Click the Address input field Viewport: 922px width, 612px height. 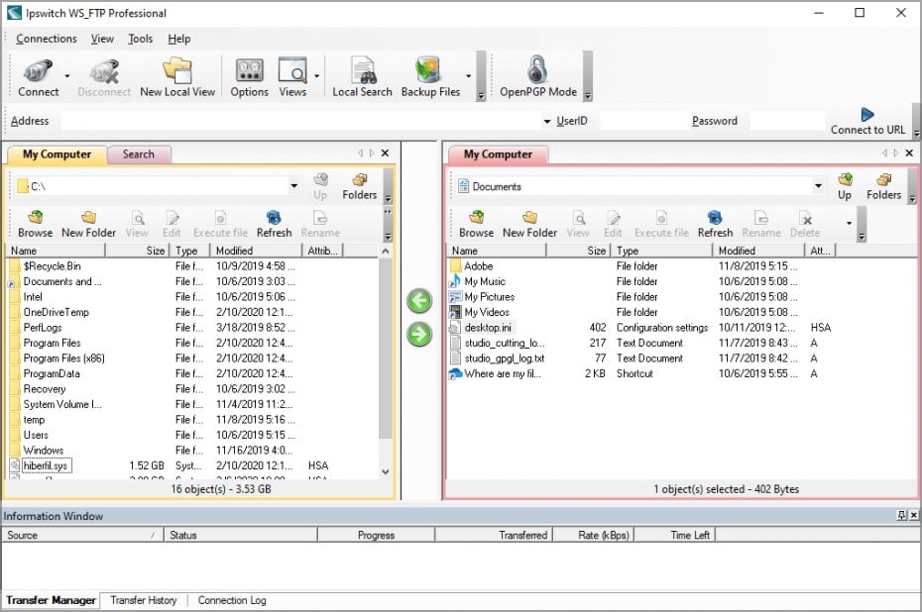pos(301,121)
